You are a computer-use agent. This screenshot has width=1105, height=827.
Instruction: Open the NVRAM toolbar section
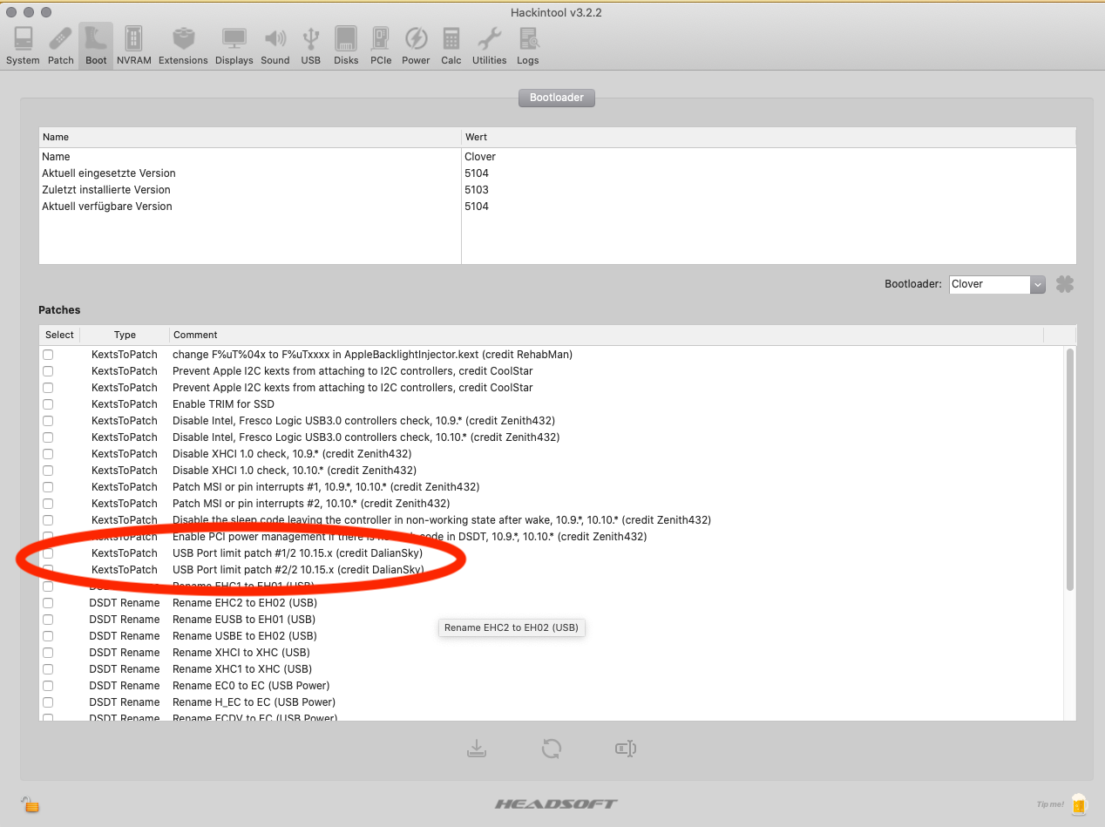[x=133, y=46]
